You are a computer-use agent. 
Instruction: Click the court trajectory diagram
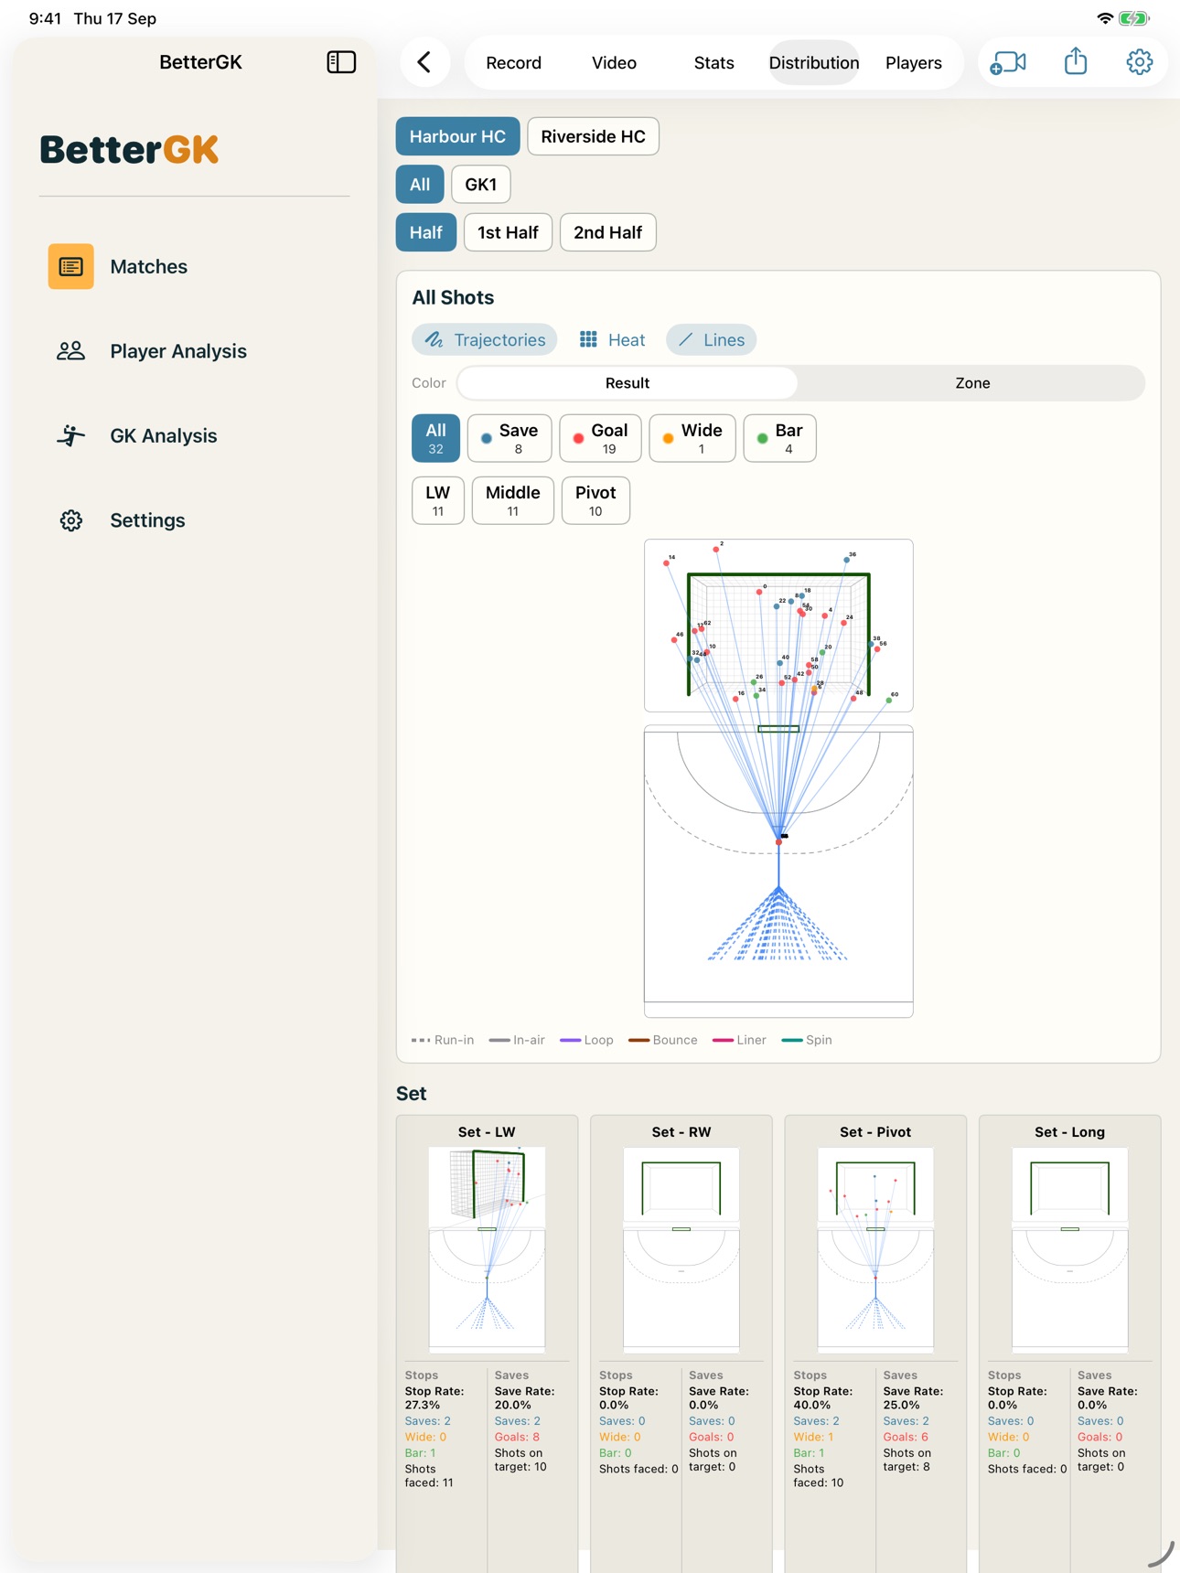[778, 871]
